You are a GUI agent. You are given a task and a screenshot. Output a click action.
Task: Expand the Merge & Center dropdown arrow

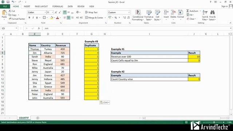pos(105,18)
